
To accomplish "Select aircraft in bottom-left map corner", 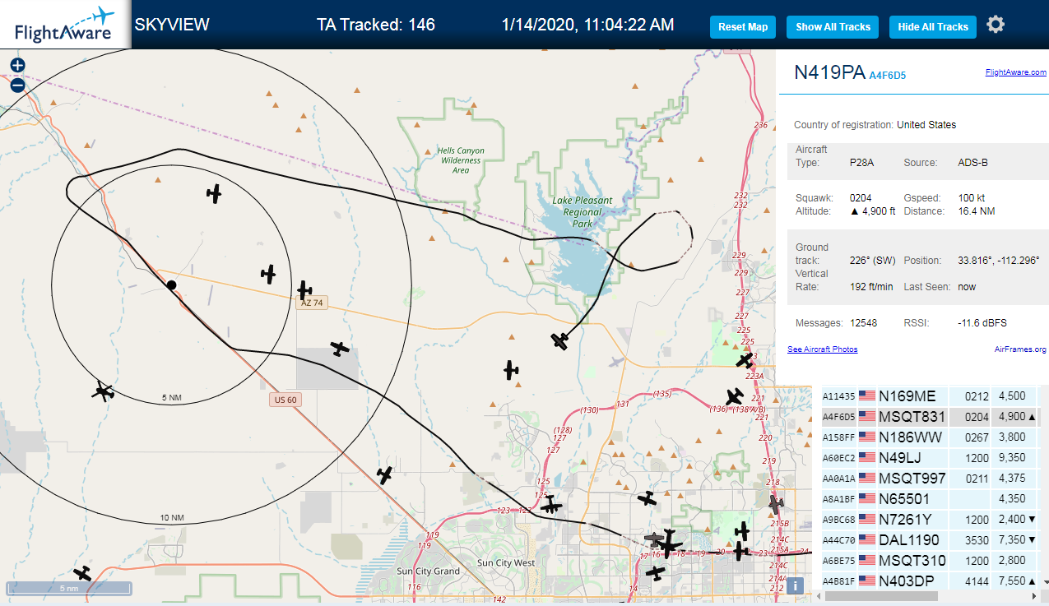I will [x=82, y=572].
